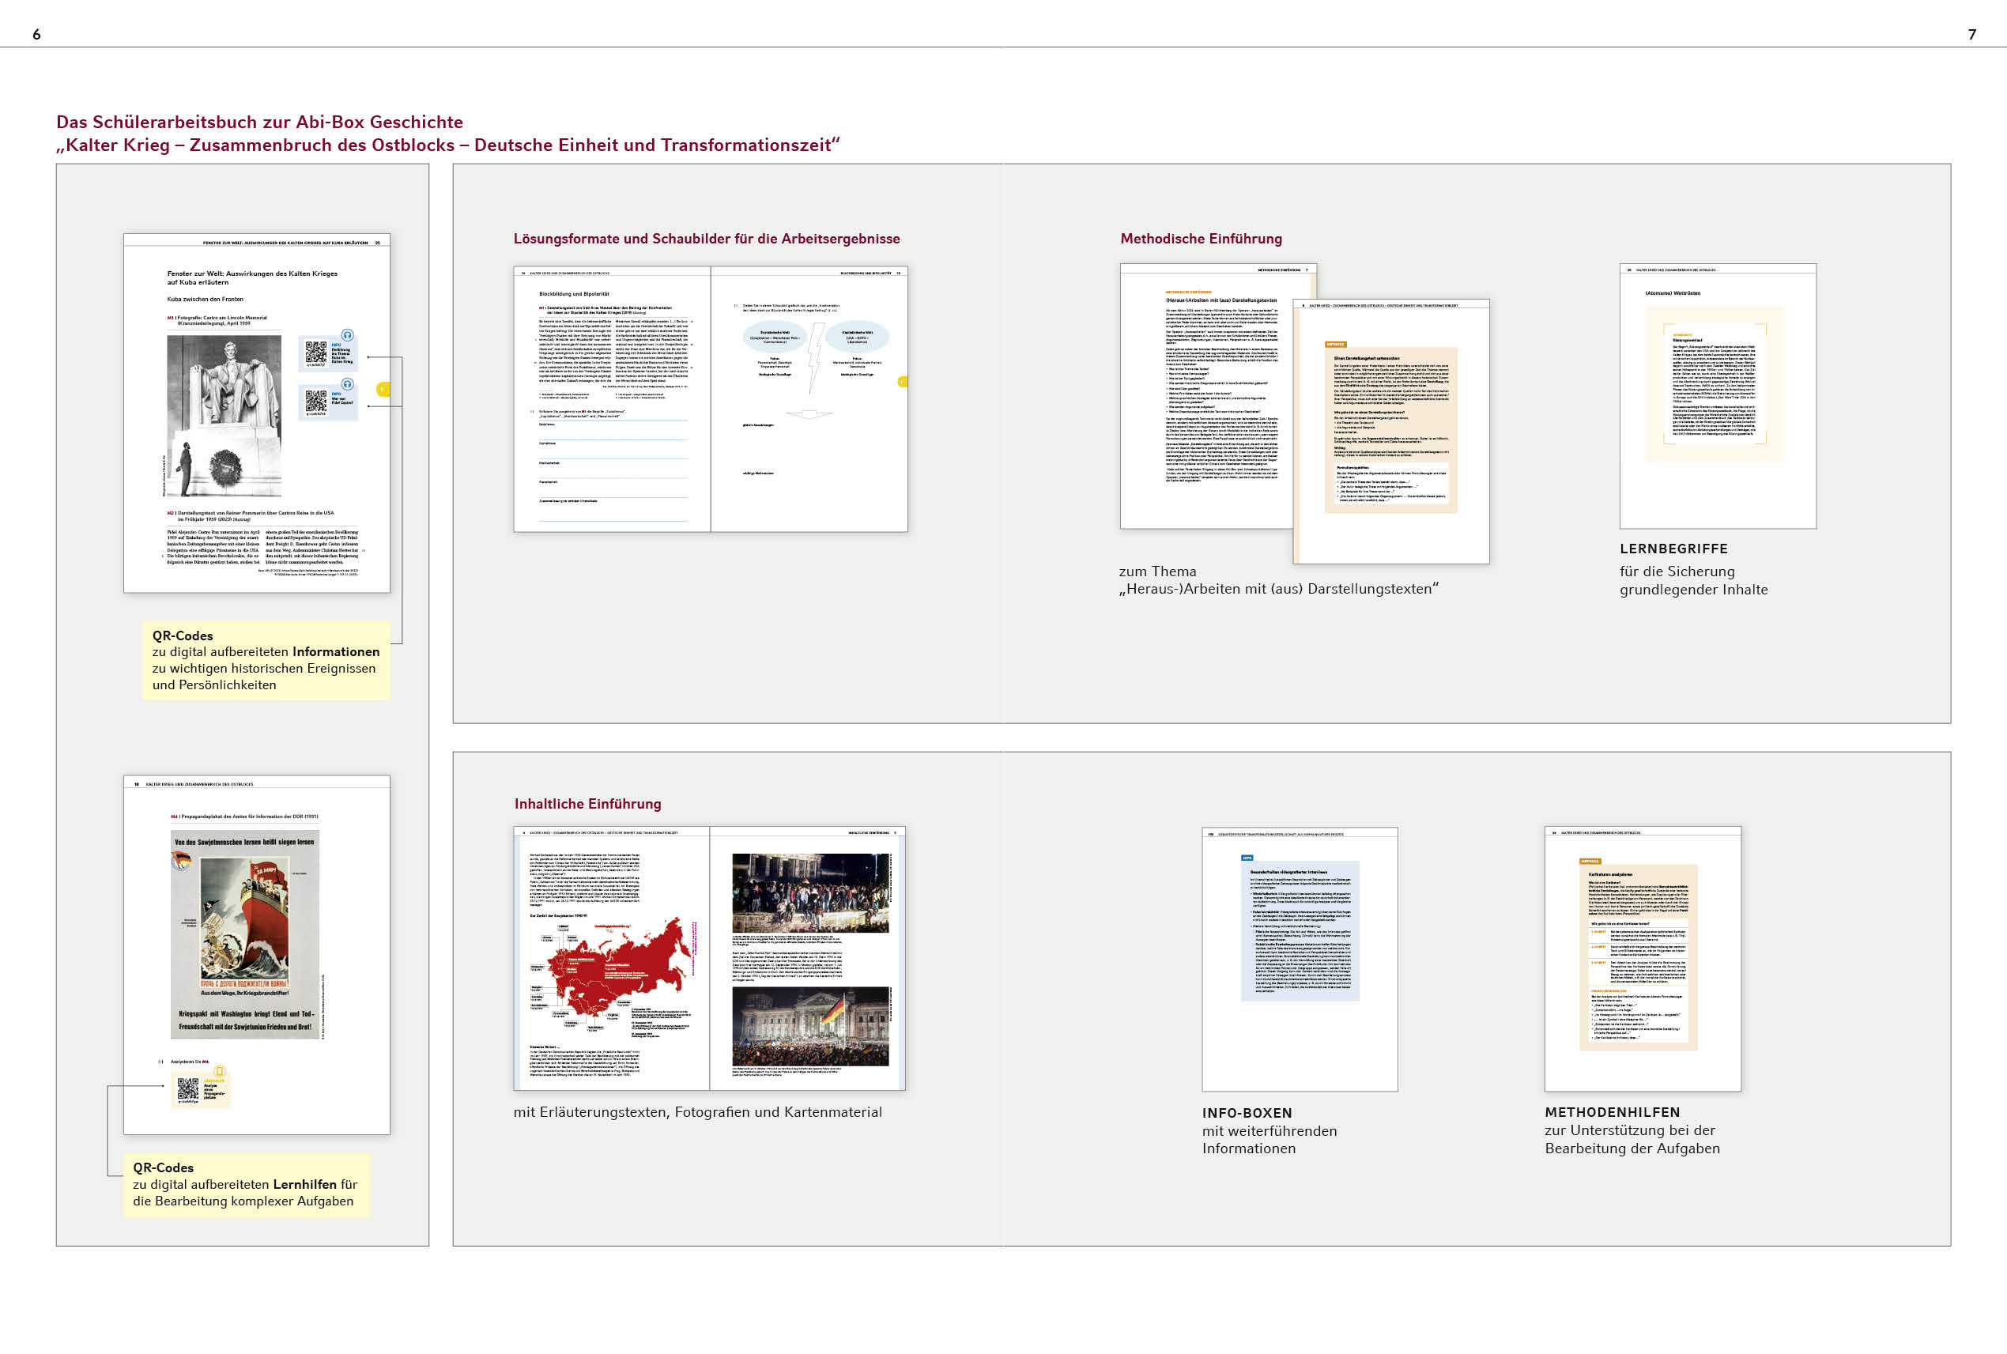The image size is (2007, 1354).
Task: Click the yellow marker on the Blockbildung page edge
Action: point(903,382)
